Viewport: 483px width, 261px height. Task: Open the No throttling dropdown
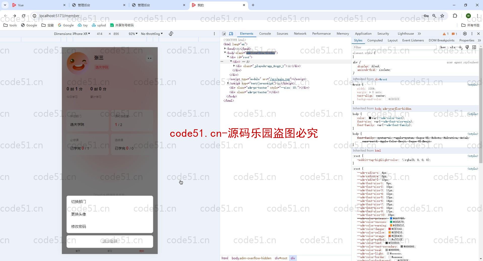pos(152,34)
